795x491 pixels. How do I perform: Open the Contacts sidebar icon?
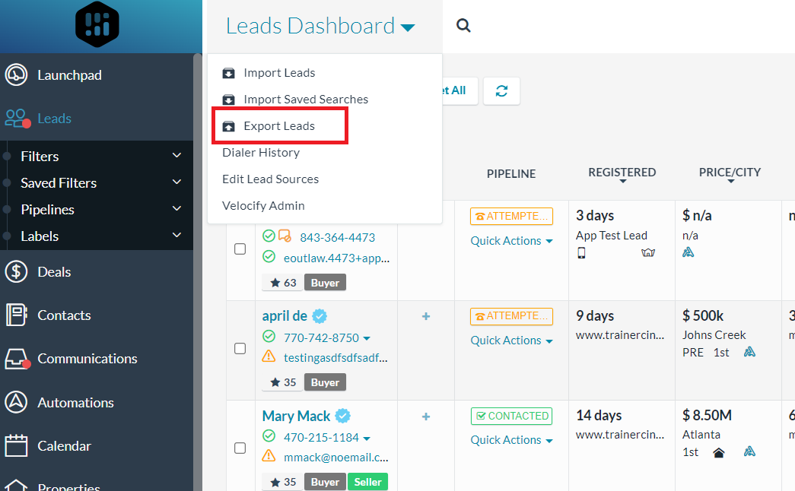16,315
